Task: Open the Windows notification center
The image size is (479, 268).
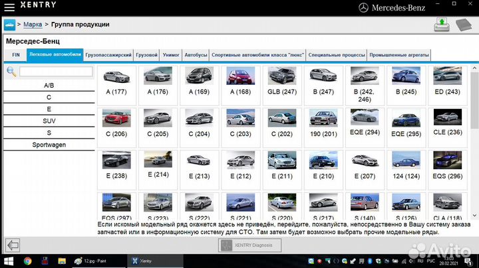Action: [x=468, y=261]
